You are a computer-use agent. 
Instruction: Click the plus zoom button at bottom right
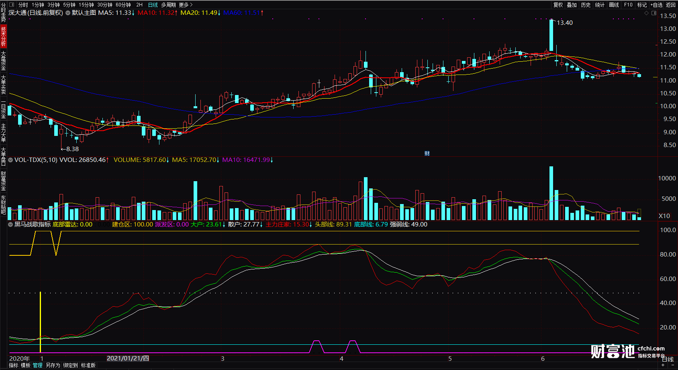[663, 365]
